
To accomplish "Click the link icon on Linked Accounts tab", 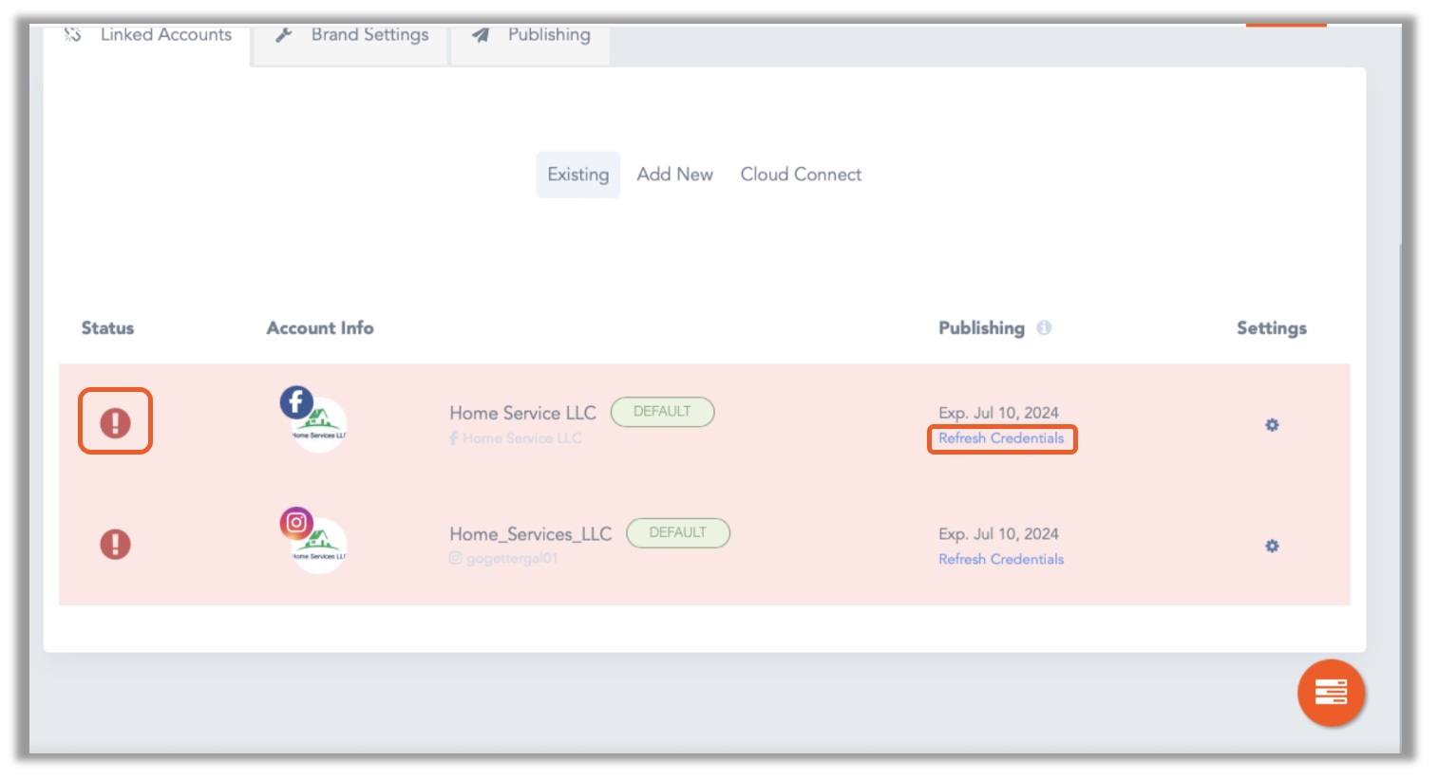I will point(72,35).
